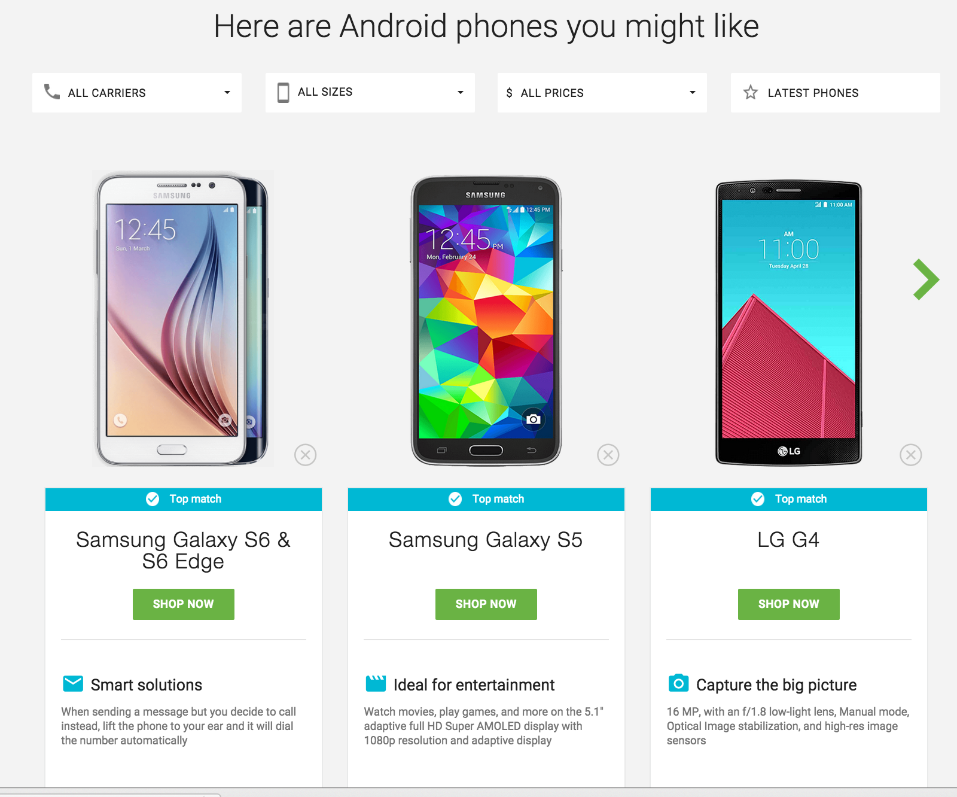This screenshot has height=797, width=957.
Task: Open the All Sizes dropdown arrow
Action: click(461, 93)
